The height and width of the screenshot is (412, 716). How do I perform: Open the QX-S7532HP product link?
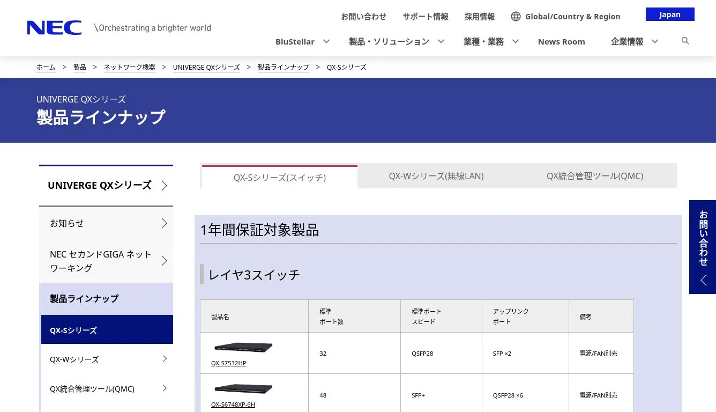[228, 363]
